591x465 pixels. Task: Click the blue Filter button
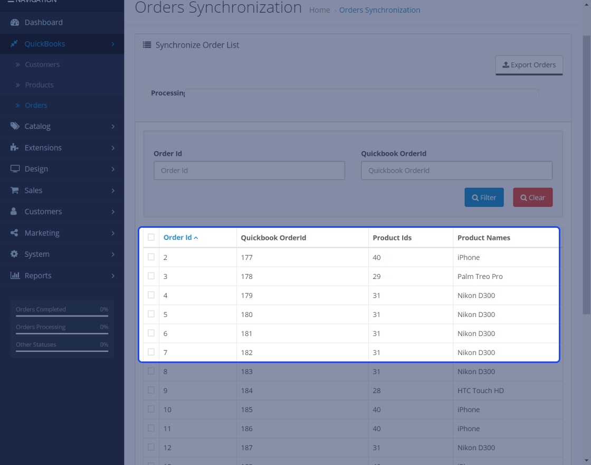point(484,198)
